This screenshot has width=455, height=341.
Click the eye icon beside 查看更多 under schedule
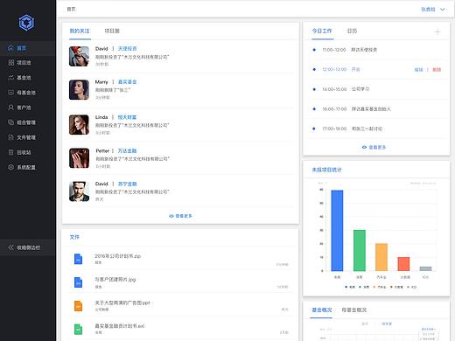364,147
